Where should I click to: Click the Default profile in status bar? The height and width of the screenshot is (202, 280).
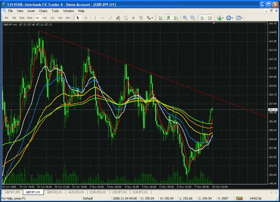point(88,198)
